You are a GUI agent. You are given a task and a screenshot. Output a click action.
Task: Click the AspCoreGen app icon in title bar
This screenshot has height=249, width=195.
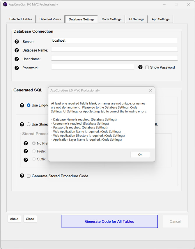[5, 4]
